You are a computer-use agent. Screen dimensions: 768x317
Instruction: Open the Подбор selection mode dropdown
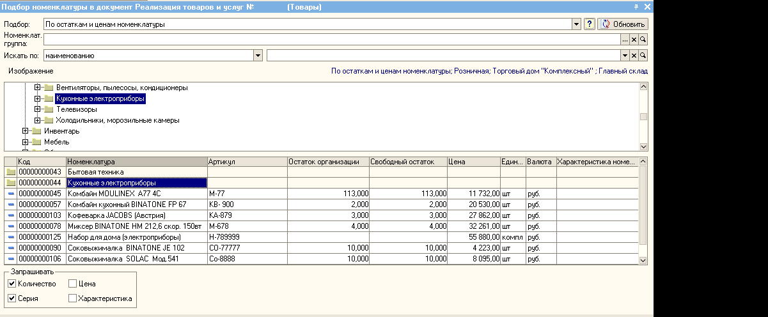click(x=576, y=24)
